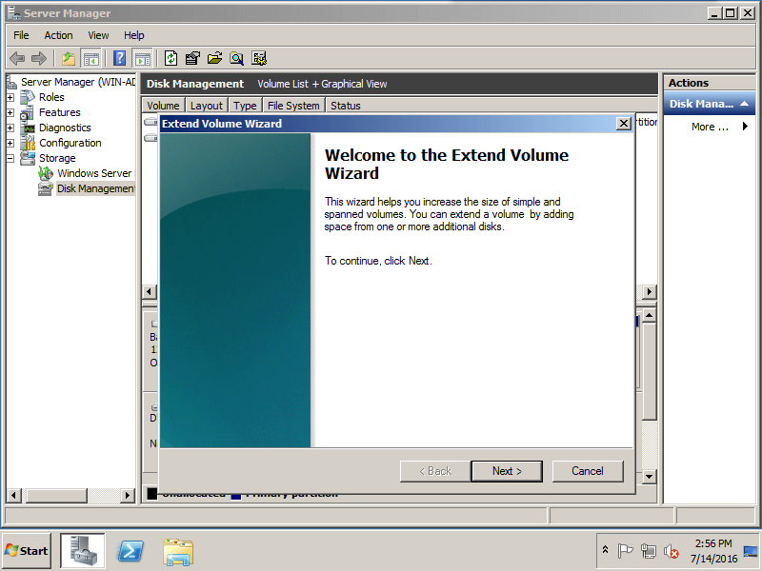Expand the Roles node

pos(10,98)
